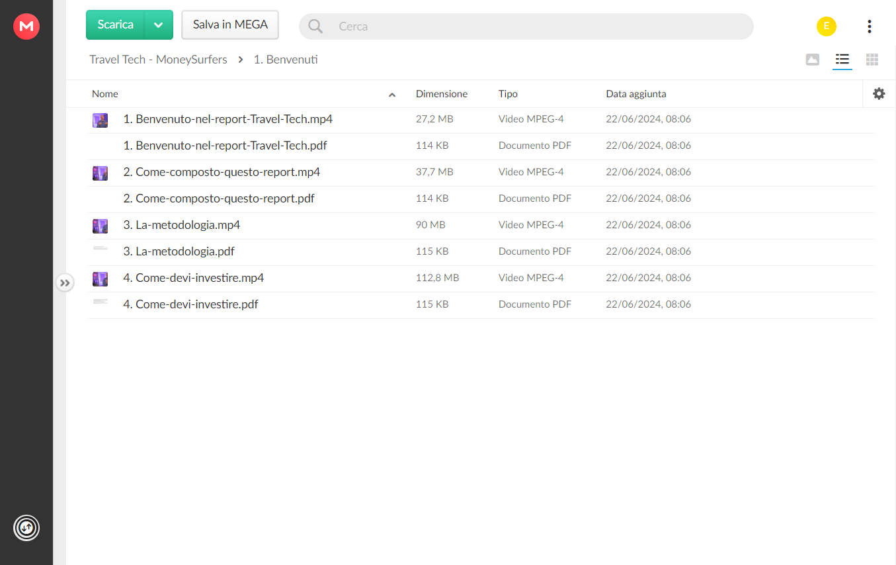Switch to image preview view
Screen dimensions: 896x565
click(813, 60)
